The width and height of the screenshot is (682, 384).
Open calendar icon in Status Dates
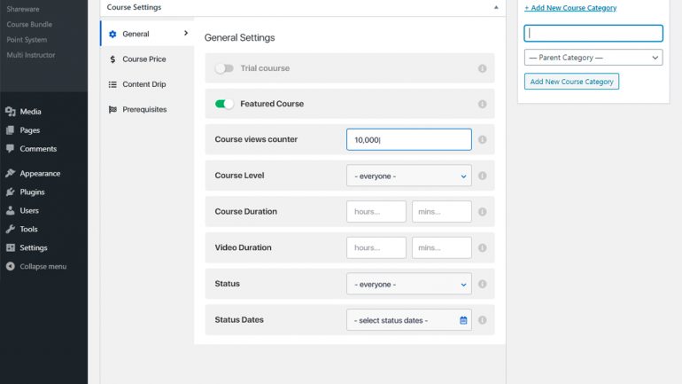coord(463,320)
